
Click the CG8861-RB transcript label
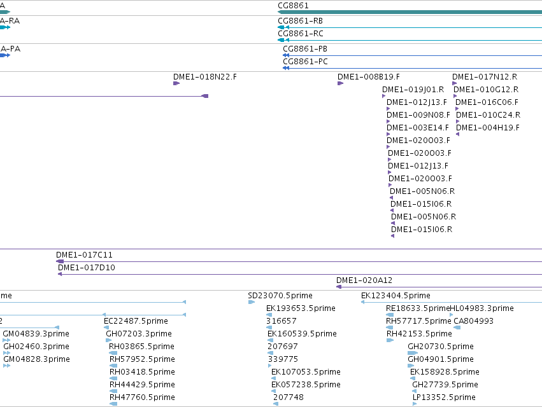pyautogui.click(x=300, y=21)
